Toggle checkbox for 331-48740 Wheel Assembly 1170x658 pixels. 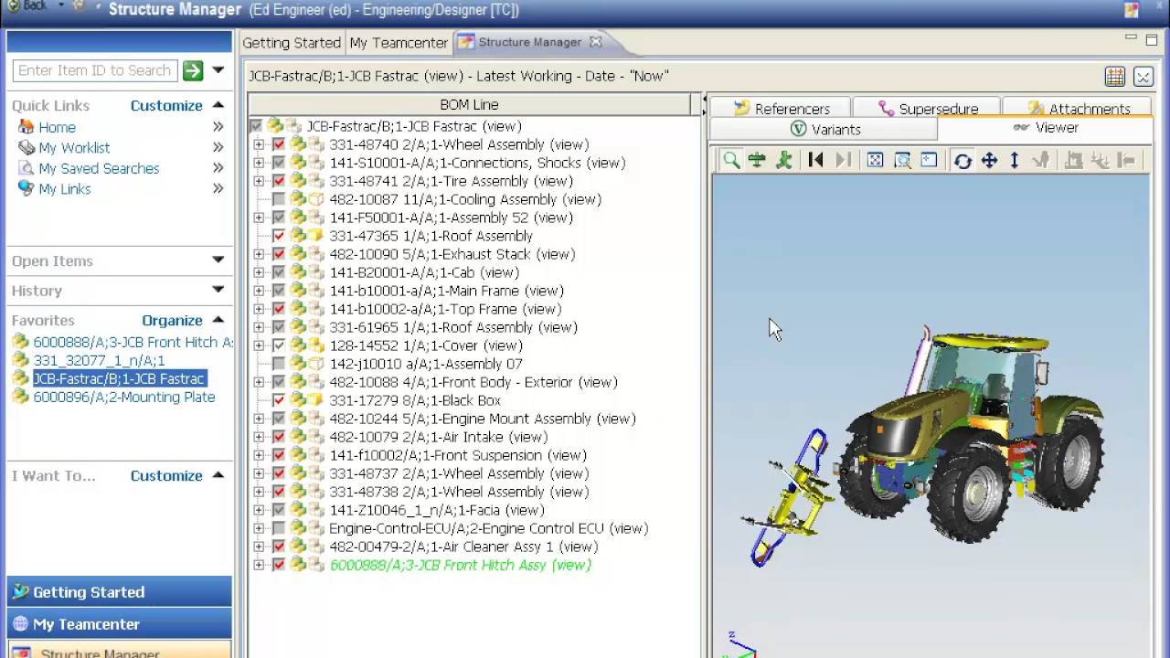point(279,144)
